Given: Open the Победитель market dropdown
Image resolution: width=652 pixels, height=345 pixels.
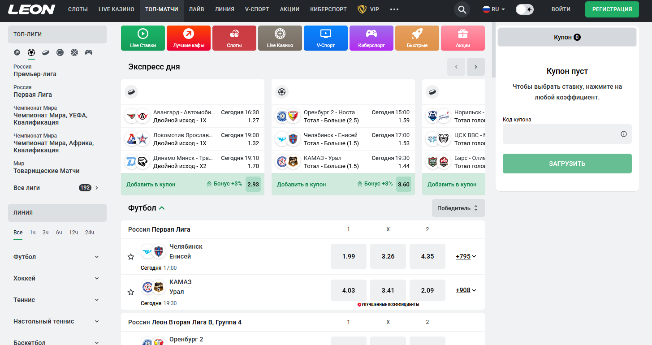Looking at the screenshot, I should [458, 208].
